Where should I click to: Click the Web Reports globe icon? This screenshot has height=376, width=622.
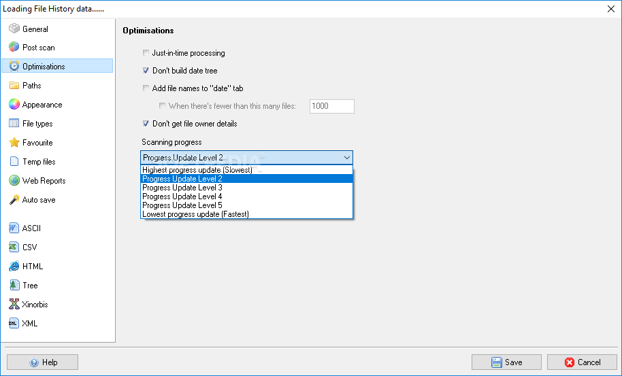[x=14, y=180]
